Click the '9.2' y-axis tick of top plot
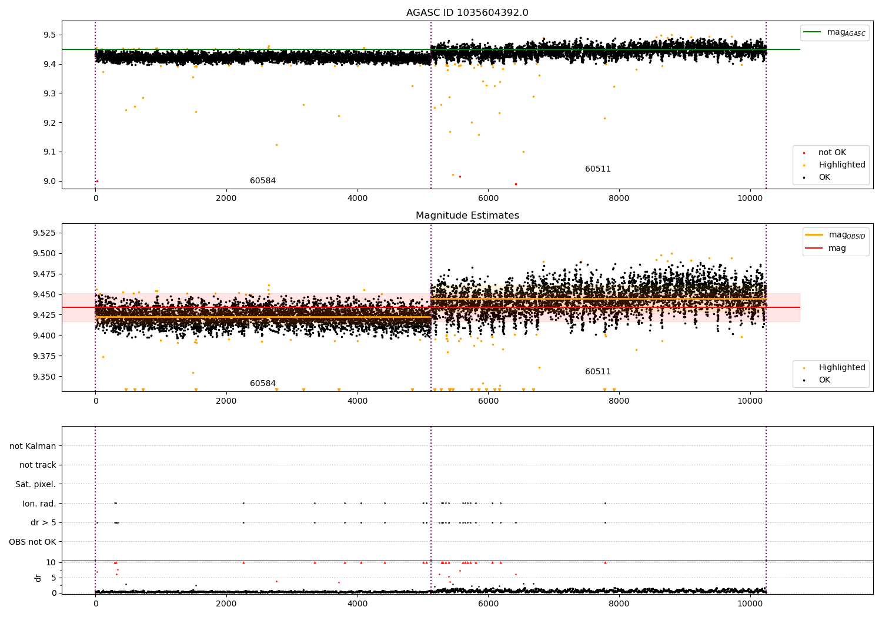Image resolution: width=882 pixels, height=617 pixels. pos(49,123)
